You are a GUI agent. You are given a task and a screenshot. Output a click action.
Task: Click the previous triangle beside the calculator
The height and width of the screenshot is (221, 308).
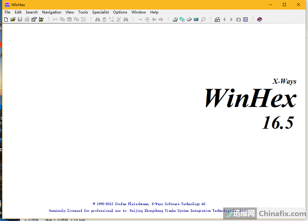point(224,19)
